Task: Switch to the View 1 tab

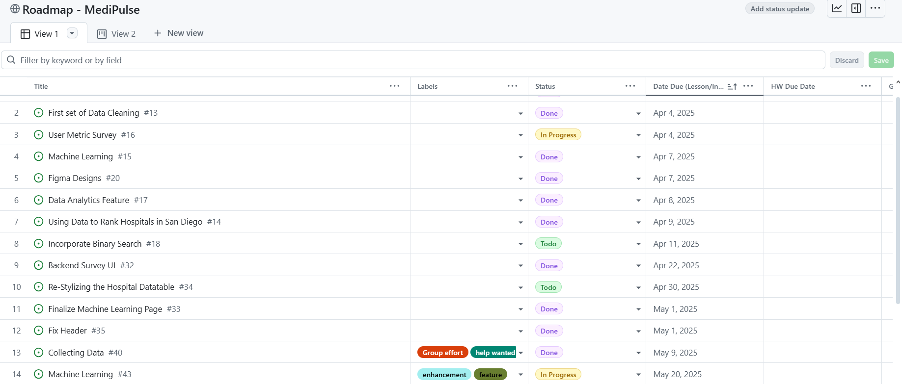Action: (x=49, y=33)
